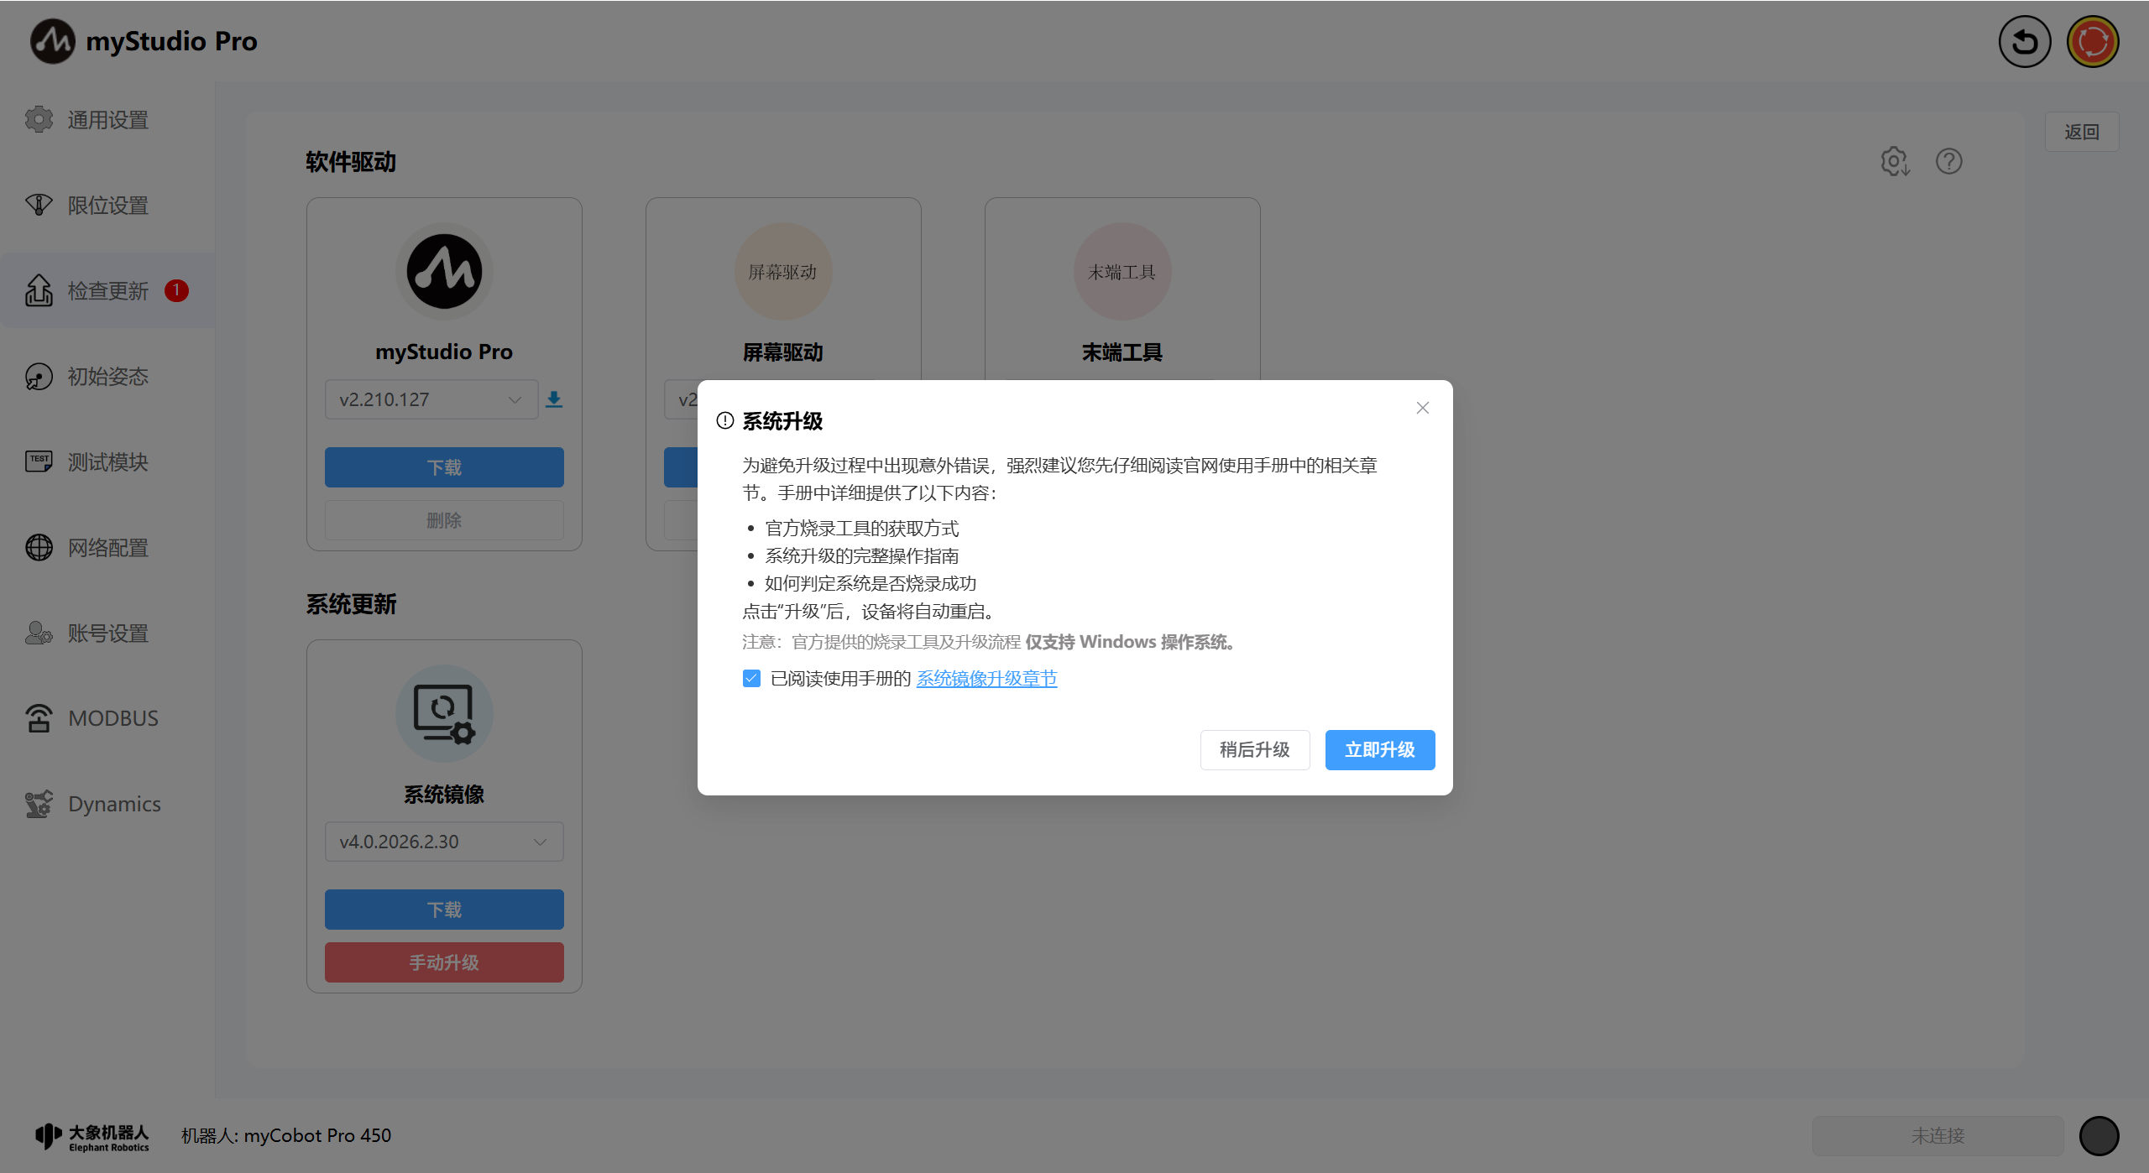Go to Dynamics sidebar item
The width and height of the screenshot is (2149, 1173).
click(x=114, y=804)
